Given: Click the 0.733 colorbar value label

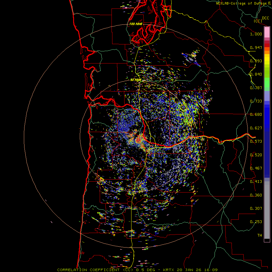Looking at the screenshot, I should pos(256,101).
